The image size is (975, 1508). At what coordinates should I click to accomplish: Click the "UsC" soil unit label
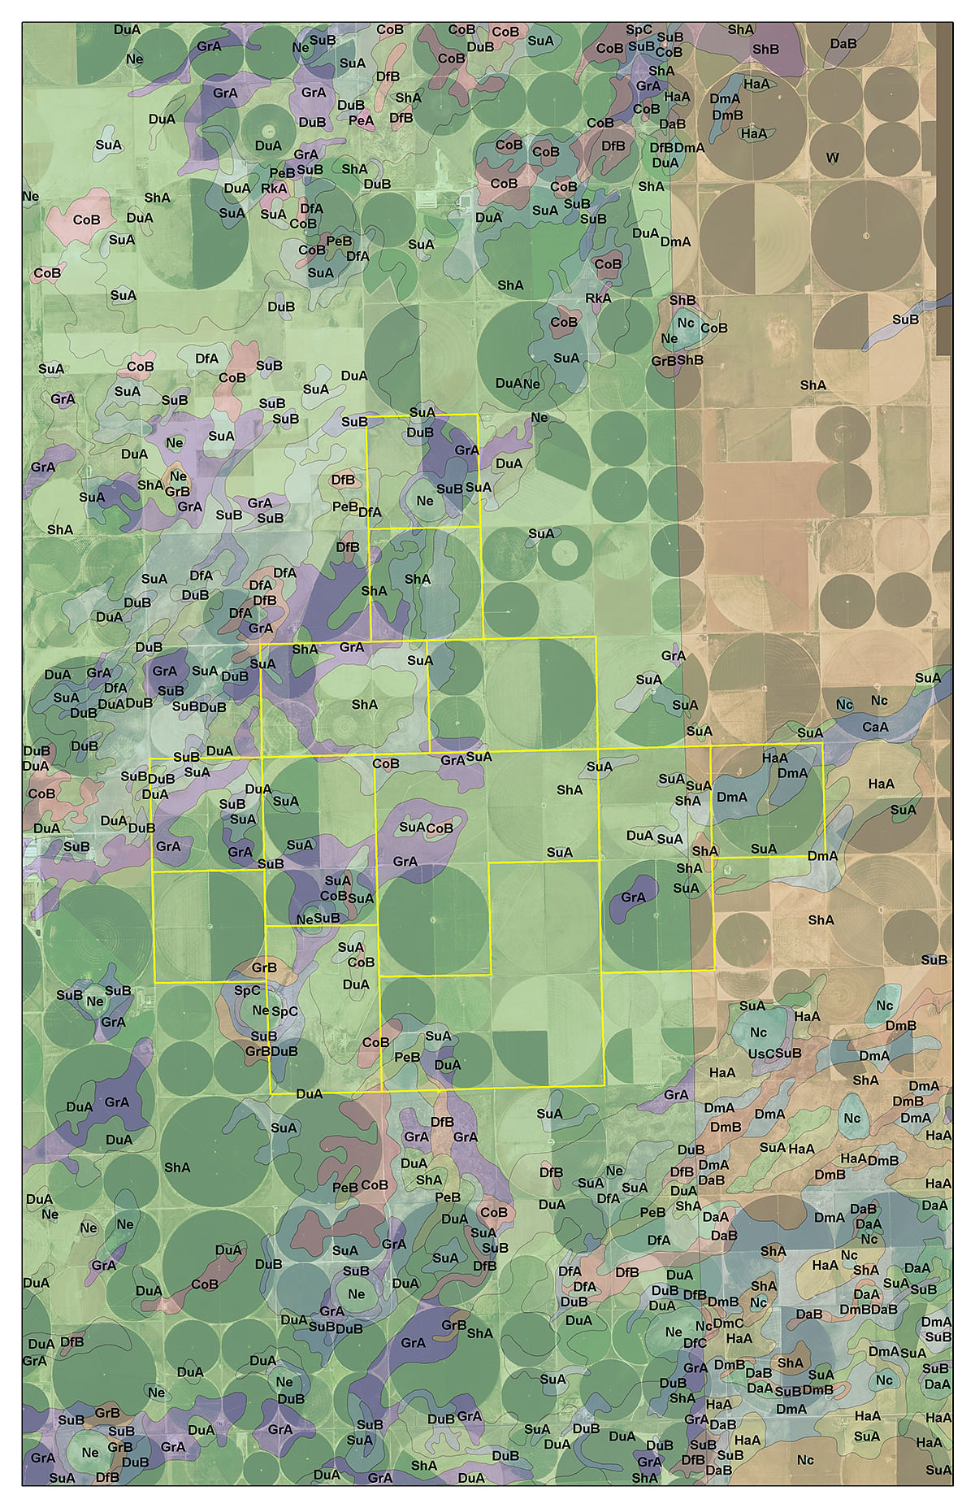(x=760, y=1054)
